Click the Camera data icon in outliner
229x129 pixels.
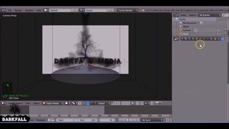point(196,30)
